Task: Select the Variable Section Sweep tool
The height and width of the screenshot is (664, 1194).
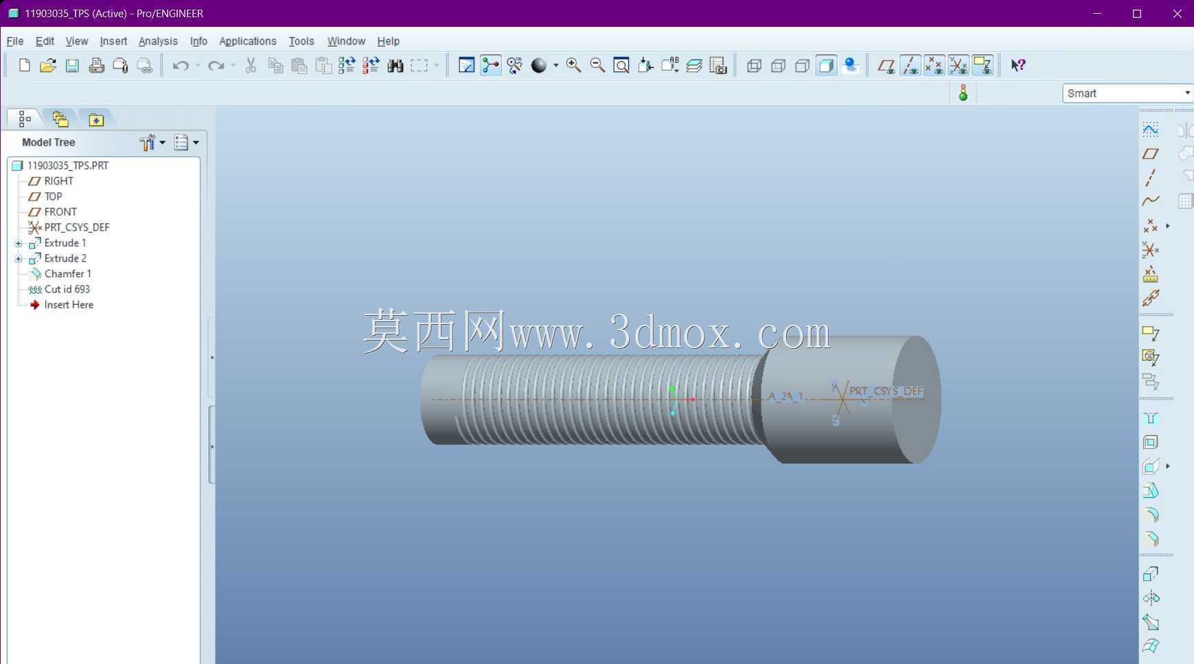Action: click(x=1151, y=622)
